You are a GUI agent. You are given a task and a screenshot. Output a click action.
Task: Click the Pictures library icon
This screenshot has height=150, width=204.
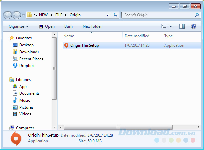15,107
